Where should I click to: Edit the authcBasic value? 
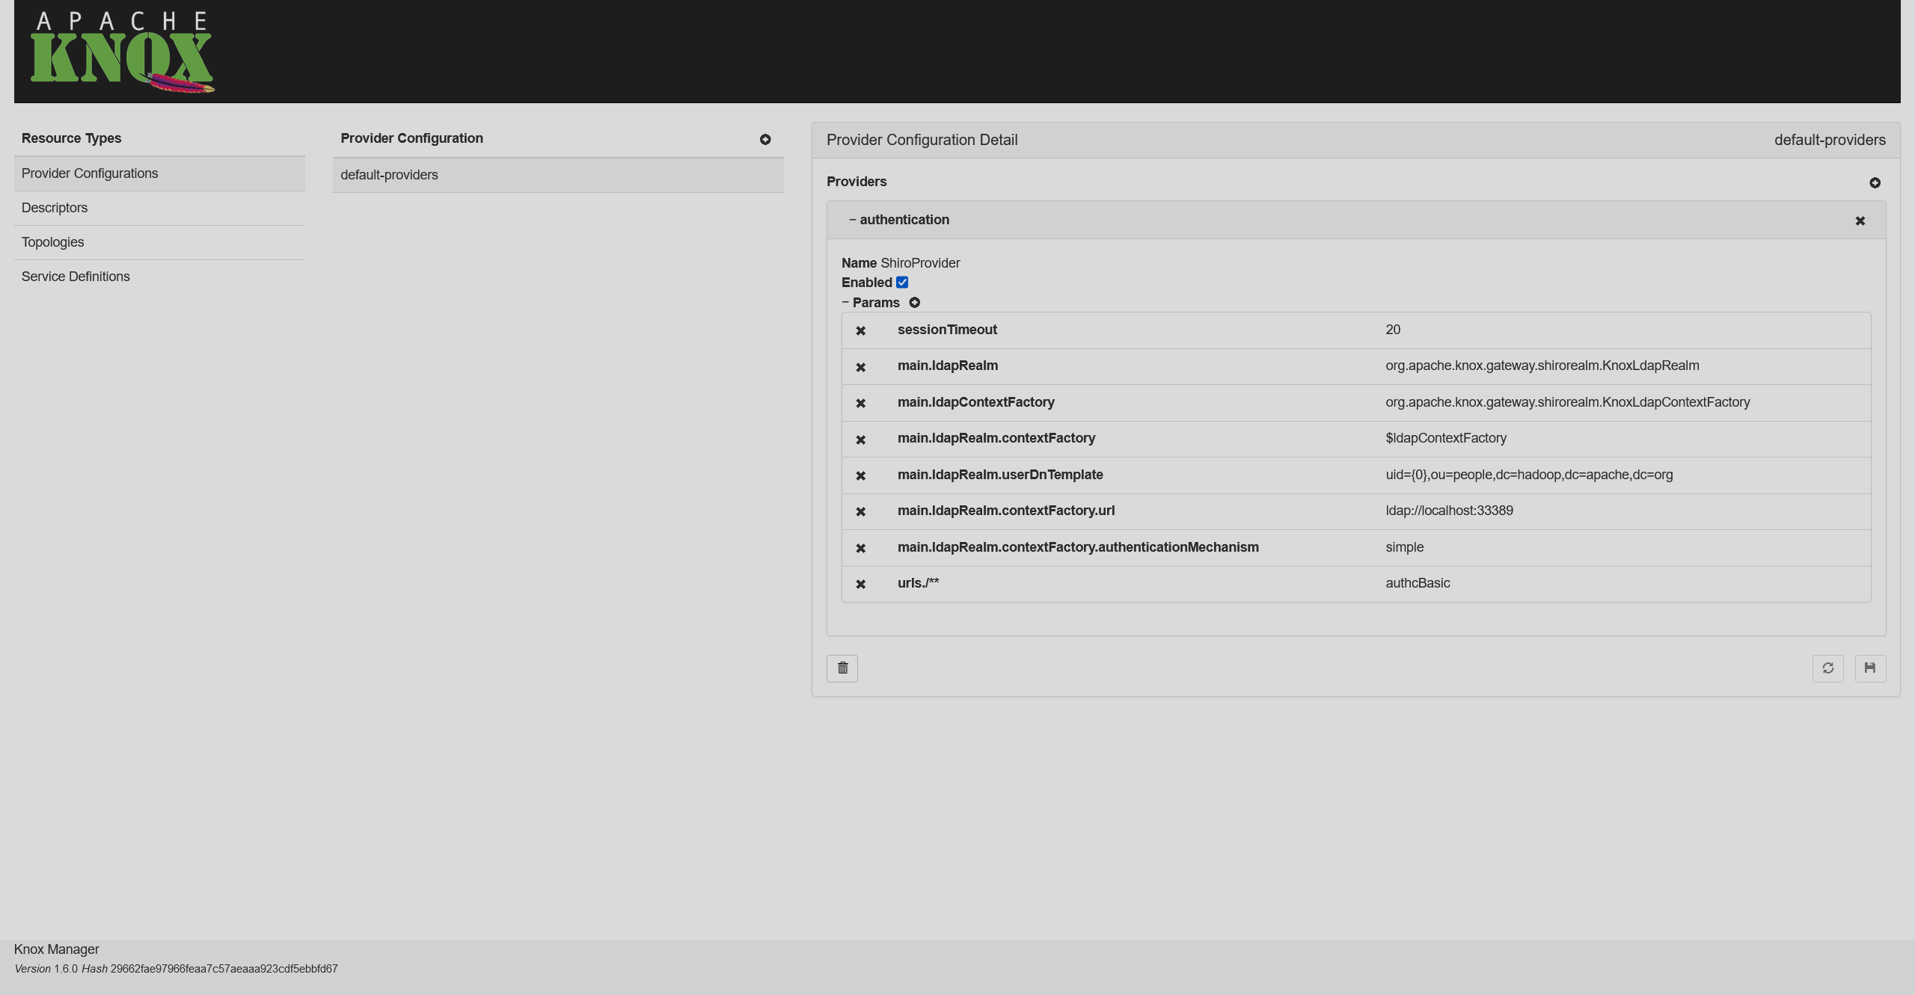tap(1418, 583)
